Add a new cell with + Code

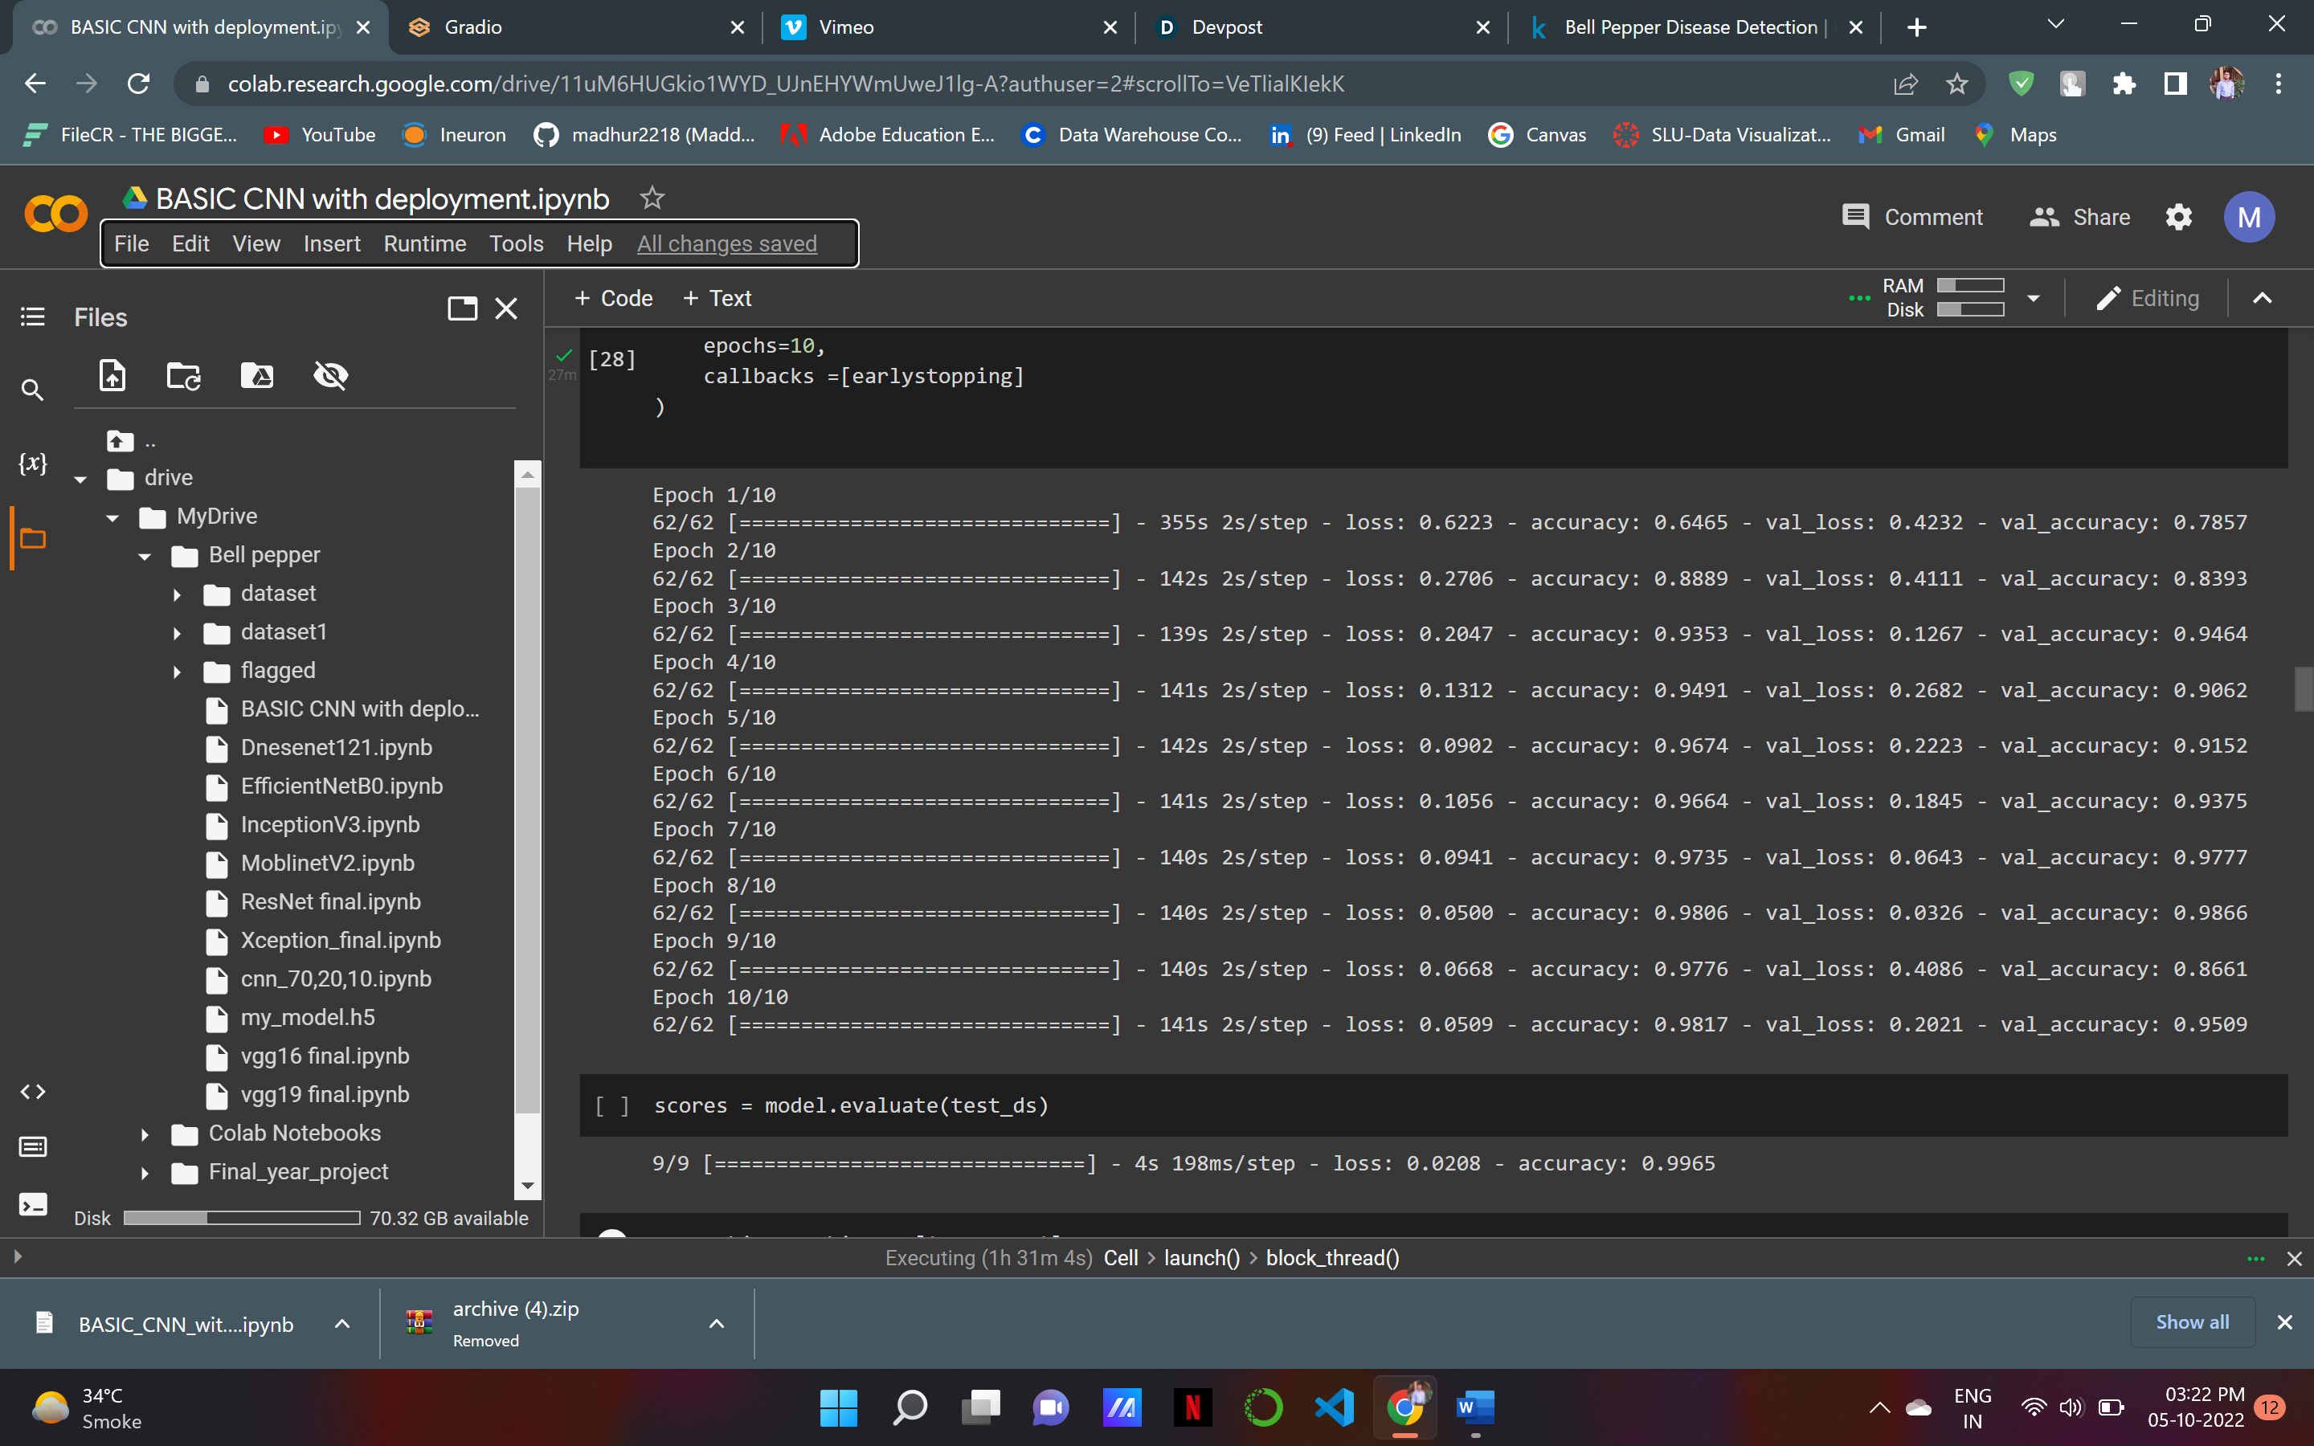click(x=613, y=298)
